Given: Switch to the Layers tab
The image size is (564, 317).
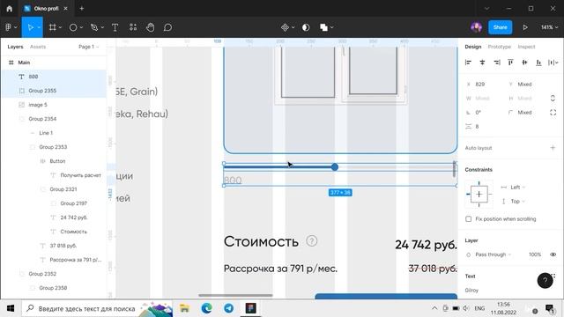Looking at the screenshot, I should (x=15, y=47).
